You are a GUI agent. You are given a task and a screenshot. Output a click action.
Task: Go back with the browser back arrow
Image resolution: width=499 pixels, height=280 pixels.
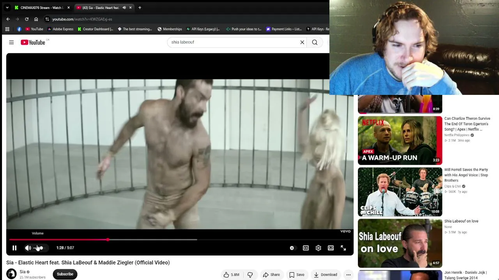(8, 19)
